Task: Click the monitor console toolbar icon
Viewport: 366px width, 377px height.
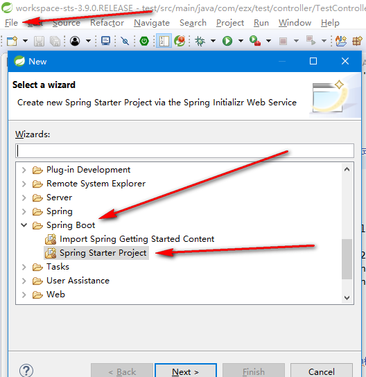Action: [105, 41]
